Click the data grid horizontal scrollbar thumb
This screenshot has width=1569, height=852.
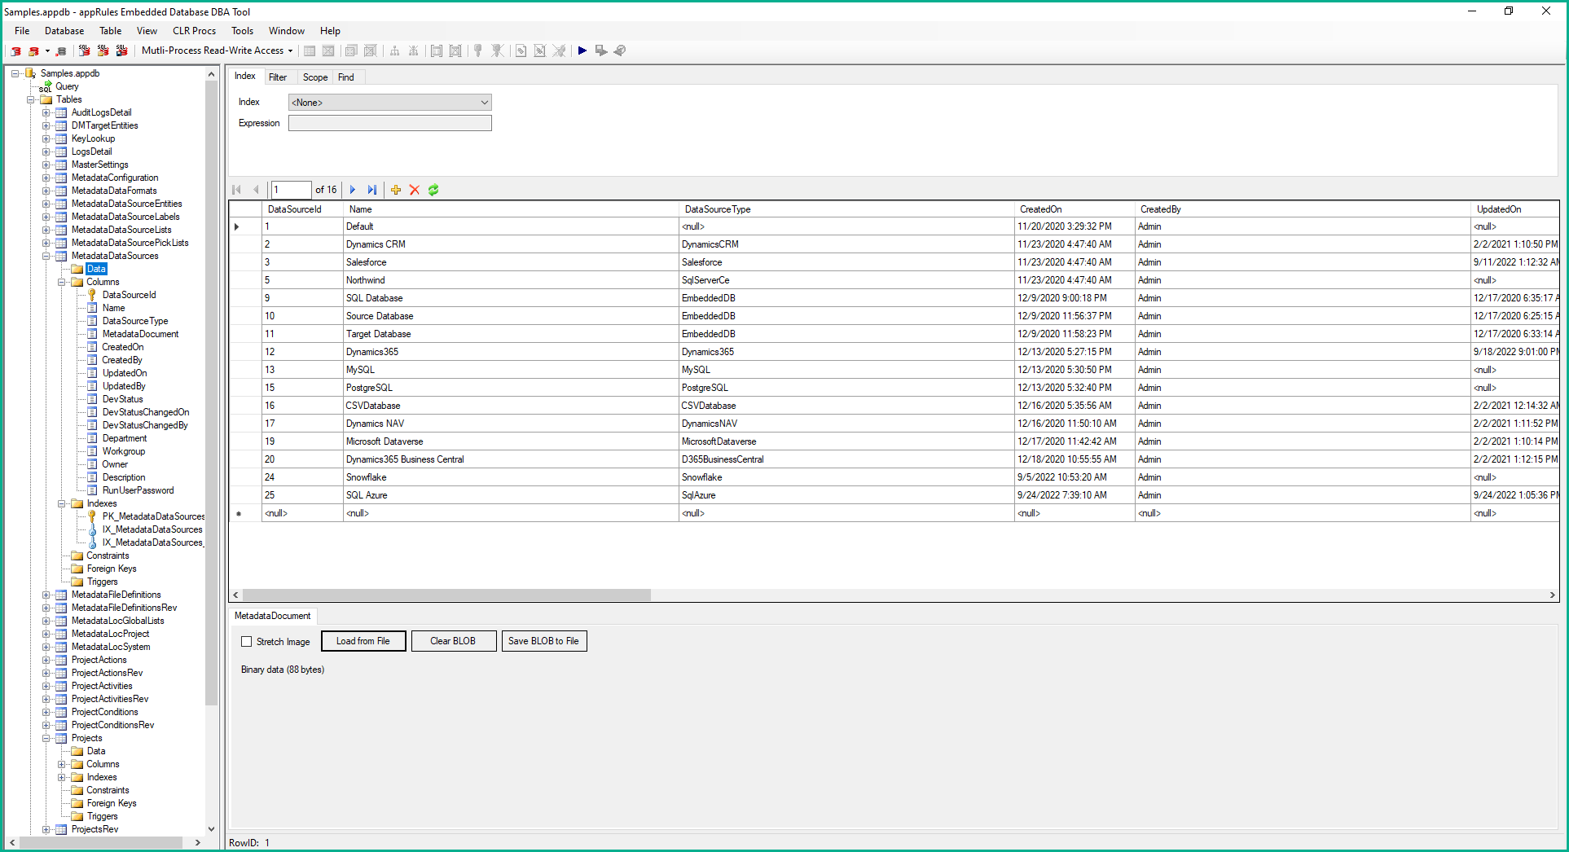[446, 595]
